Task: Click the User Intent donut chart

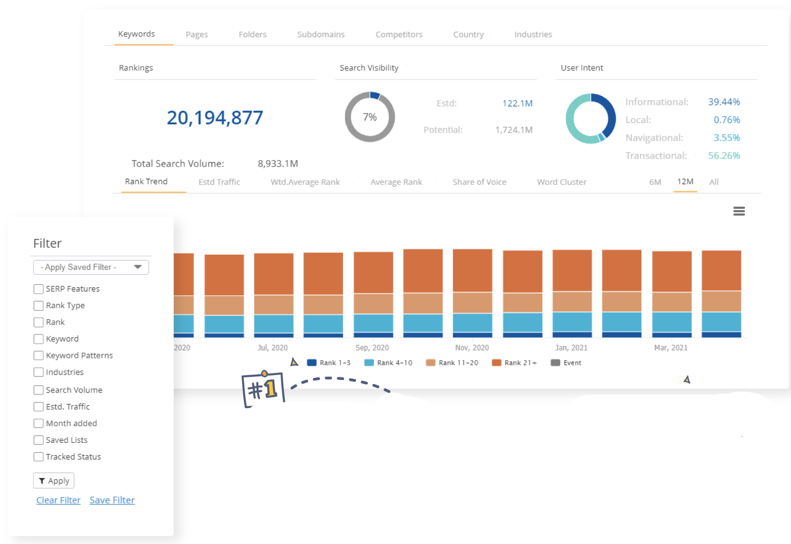Action: click(x=591, y=118)
